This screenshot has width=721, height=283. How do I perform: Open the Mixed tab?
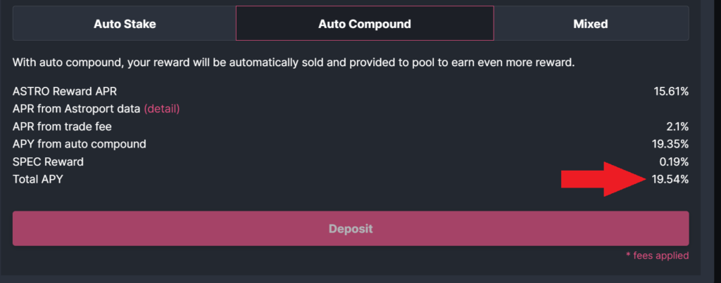590,24
